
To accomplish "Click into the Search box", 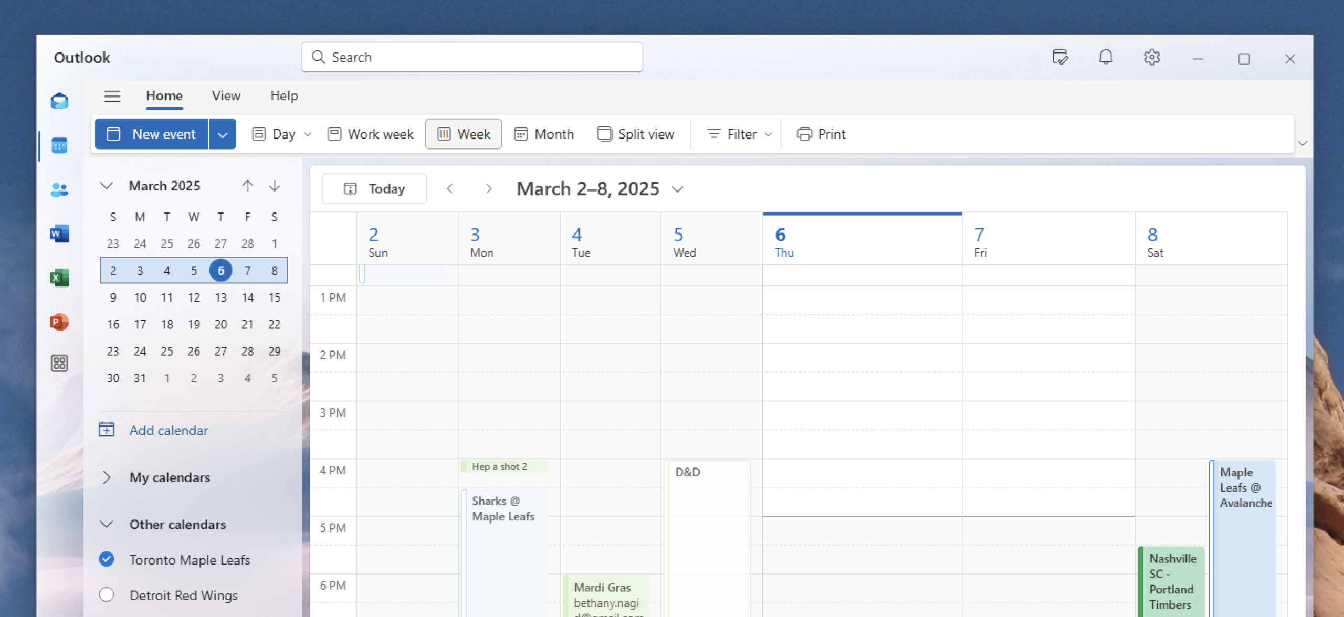I will pos(472,57).
